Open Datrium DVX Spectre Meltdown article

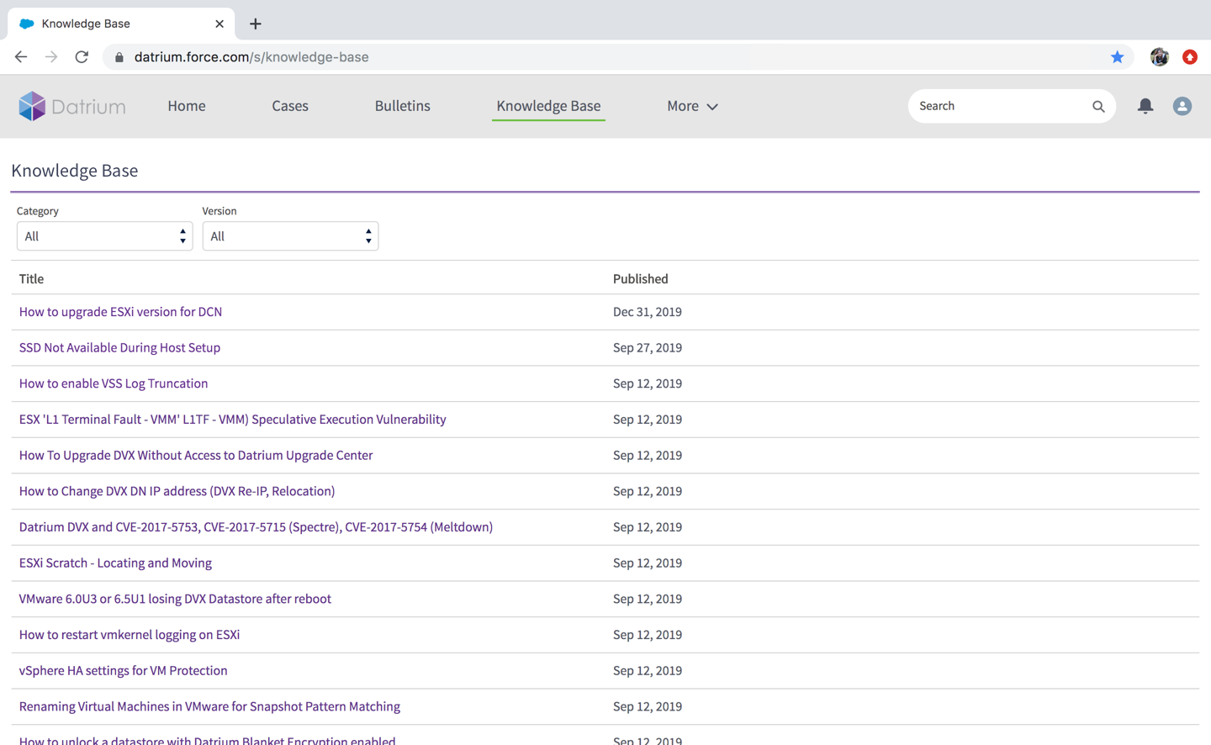(x=256, y=527)
